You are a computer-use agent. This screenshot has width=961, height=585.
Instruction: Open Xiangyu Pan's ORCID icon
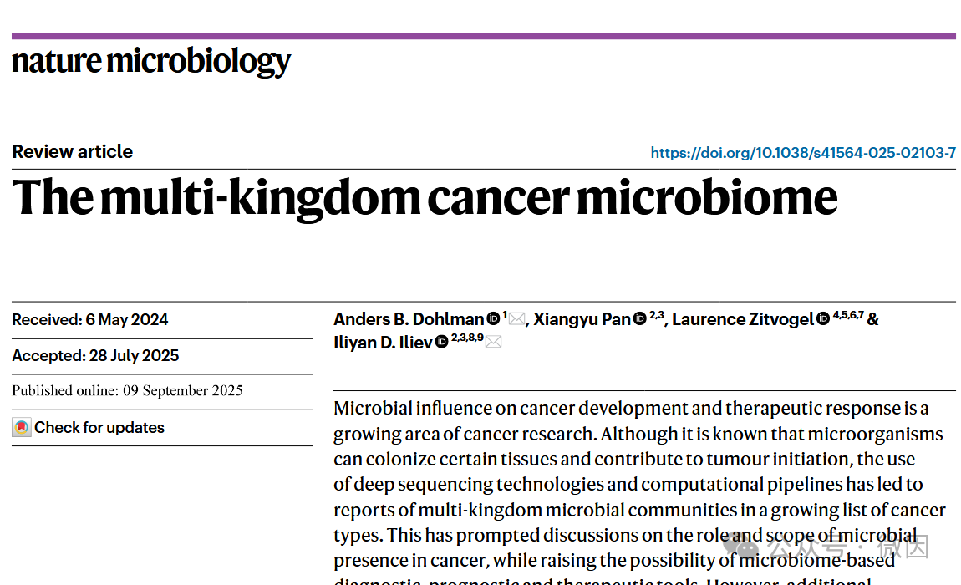tap(639, 318)
